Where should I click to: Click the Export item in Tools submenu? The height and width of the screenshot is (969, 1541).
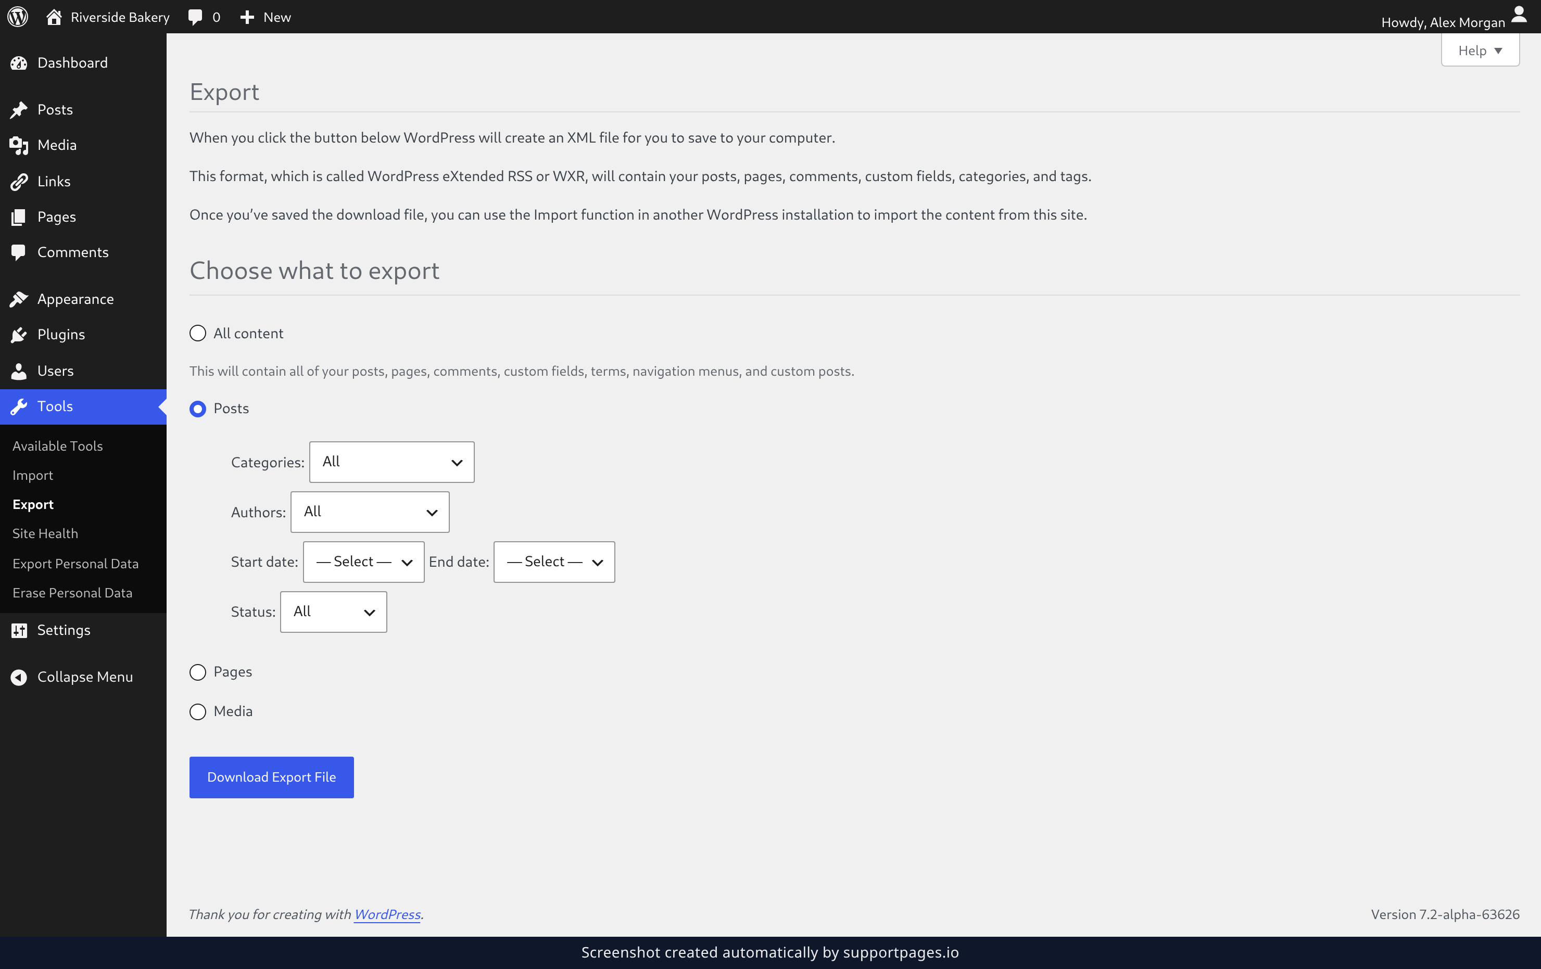pos(33,504)
